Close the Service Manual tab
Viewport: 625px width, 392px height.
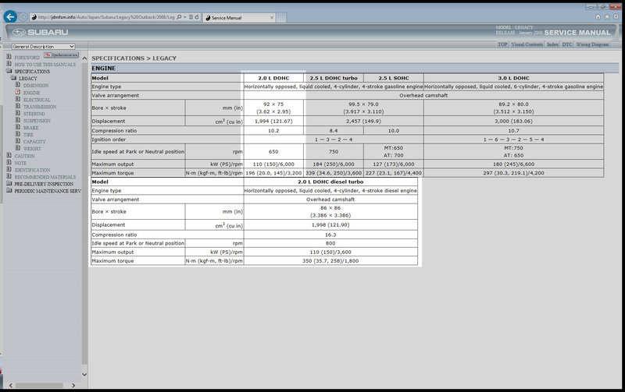[272, 17]
